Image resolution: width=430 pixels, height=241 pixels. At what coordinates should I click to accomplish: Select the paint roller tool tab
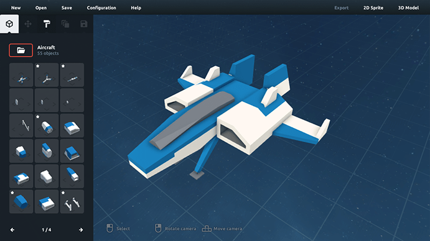click(47, 24)
